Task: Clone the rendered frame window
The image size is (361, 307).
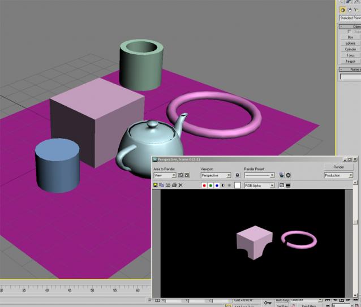Action: click(x=168, y=185)
